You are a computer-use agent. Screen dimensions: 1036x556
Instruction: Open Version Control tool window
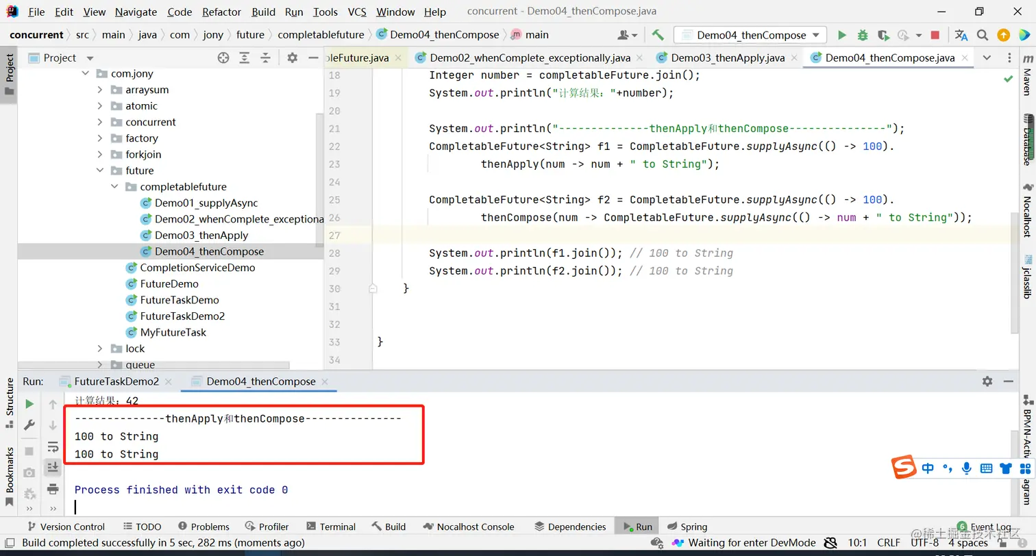point(65,527)
